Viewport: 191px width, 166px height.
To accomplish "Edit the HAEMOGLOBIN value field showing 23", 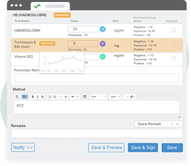I will (83, 29).
